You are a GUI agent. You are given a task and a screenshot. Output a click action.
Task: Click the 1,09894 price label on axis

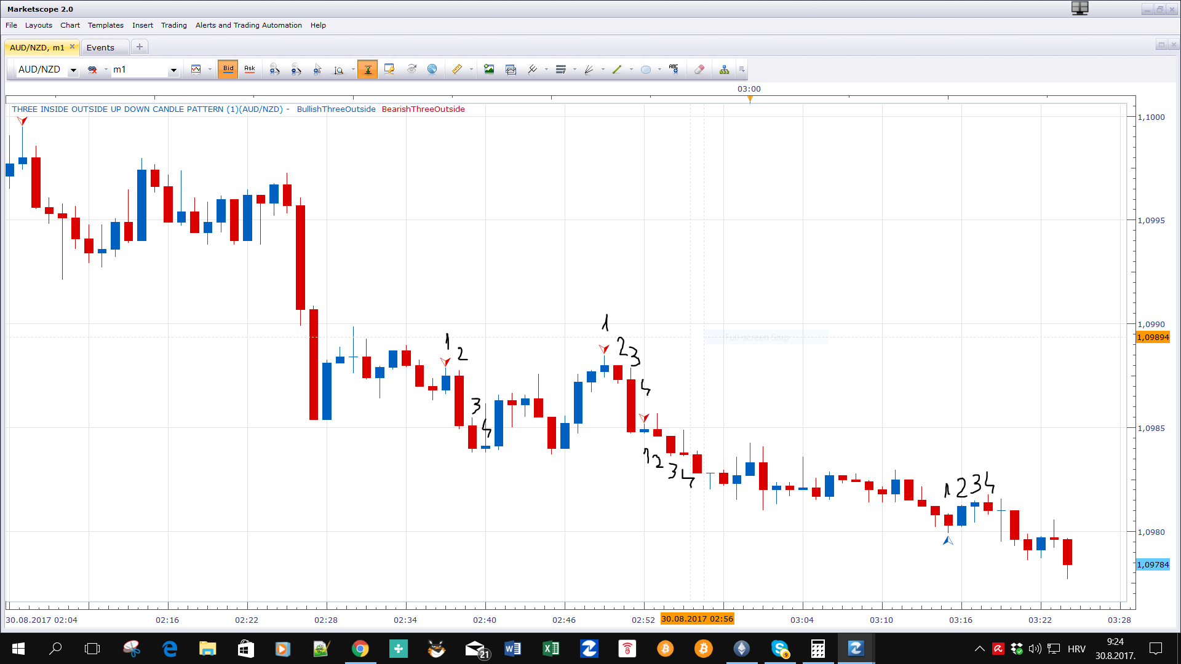[1153, 337]
